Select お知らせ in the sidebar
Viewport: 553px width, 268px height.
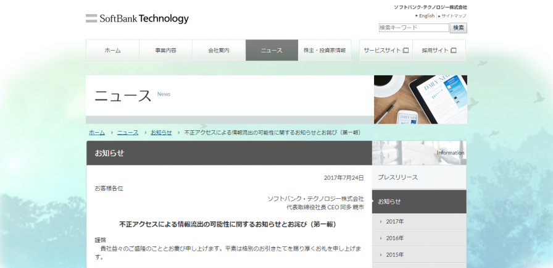point(419,202)
